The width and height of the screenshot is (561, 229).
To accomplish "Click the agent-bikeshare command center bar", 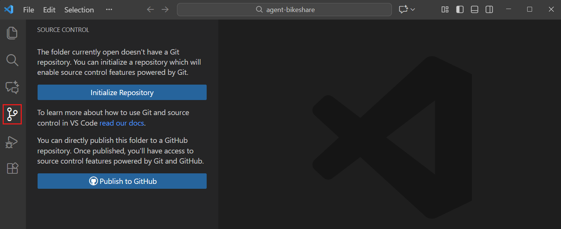I will click(284, 9).
